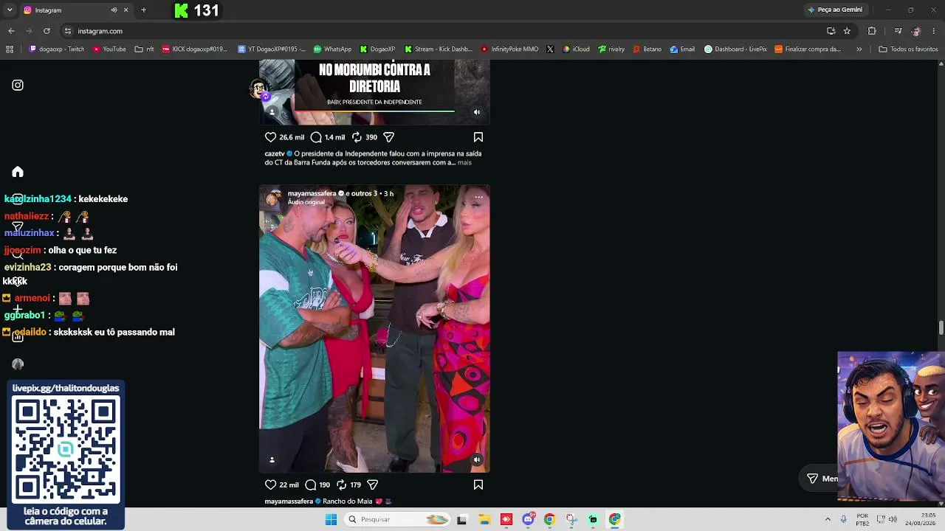This screenshot has width=945, height=531.
Task: Save the cazetv post
Action: click(478, 137)
